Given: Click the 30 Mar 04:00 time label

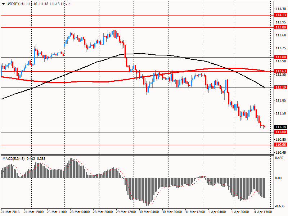Looking at the screenshot, I should pyautogui.click(x=149, y=212).
